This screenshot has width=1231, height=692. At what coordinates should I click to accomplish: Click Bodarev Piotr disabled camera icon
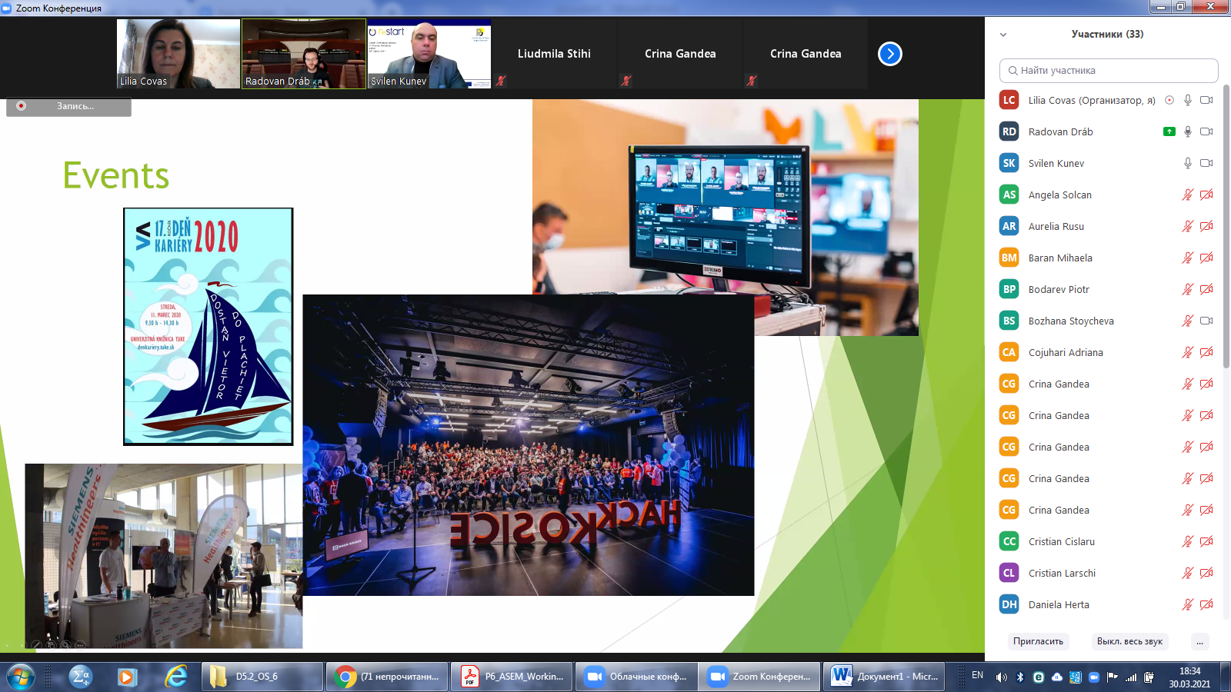(x=1206, y=289)
